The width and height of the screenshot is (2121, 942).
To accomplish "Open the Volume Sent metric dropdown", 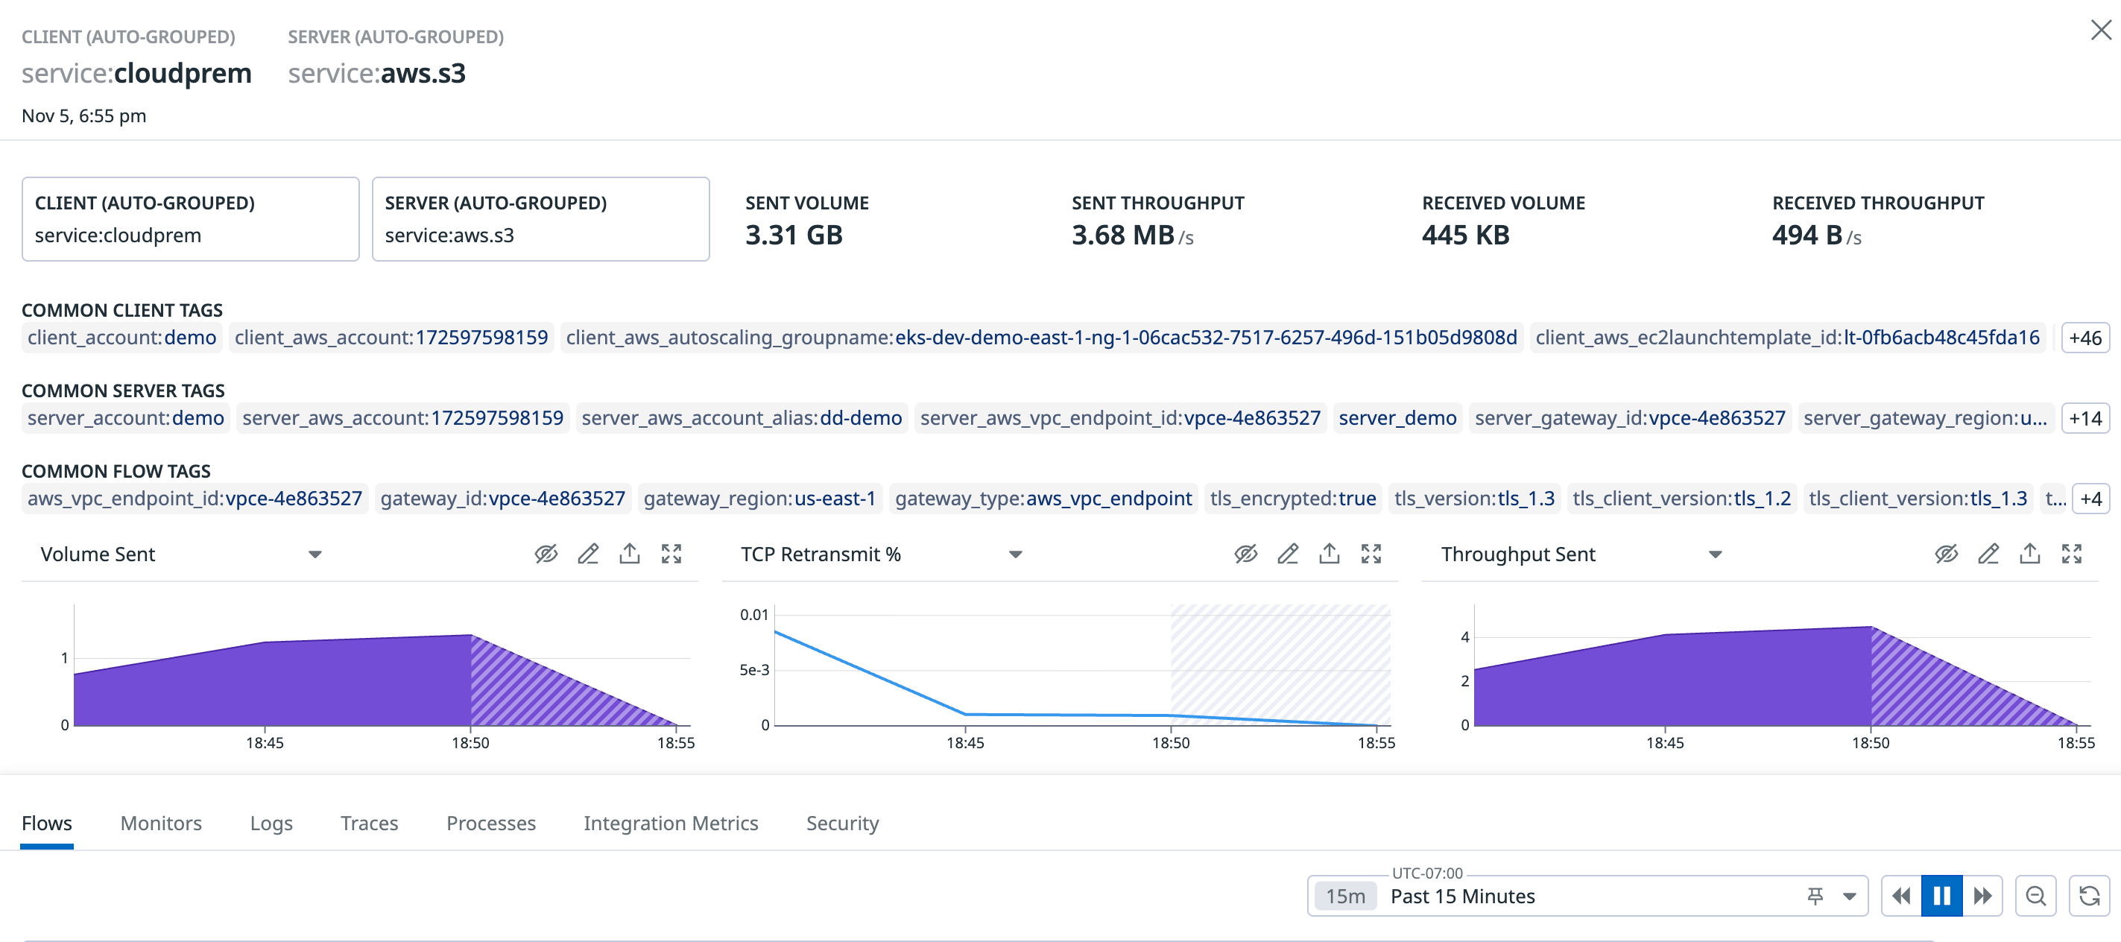I will pyautogui.click(x=314, y=555).
